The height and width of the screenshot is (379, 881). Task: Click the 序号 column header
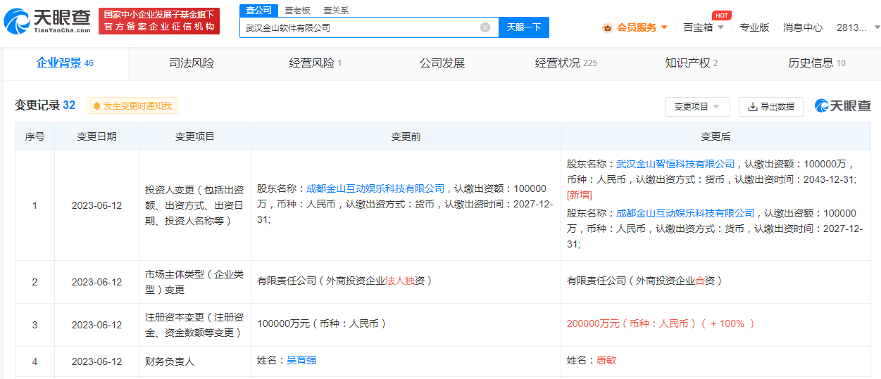pos(35,136)
